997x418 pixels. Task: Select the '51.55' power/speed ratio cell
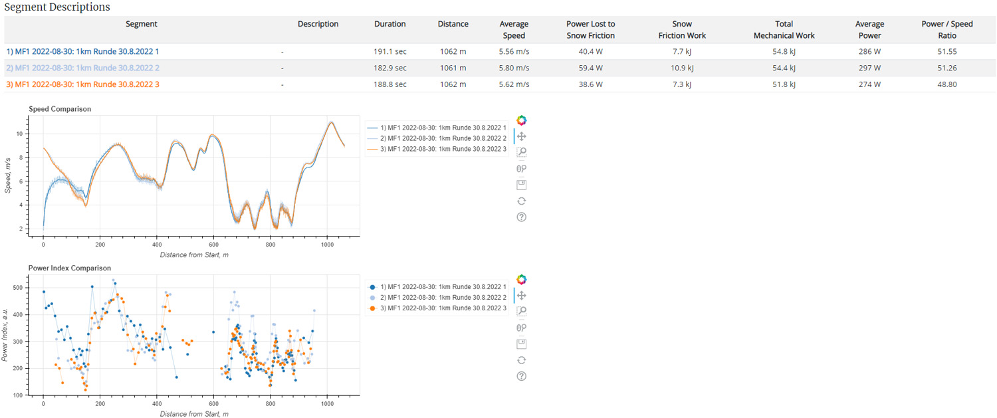click(947, 51)
